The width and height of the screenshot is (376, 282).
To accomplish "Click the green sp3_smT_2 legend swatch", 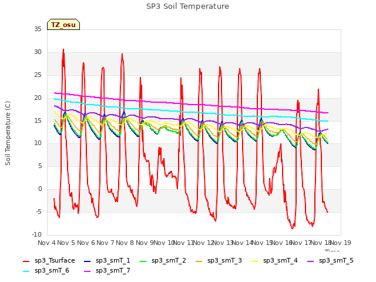I will (x=143, y=261).
